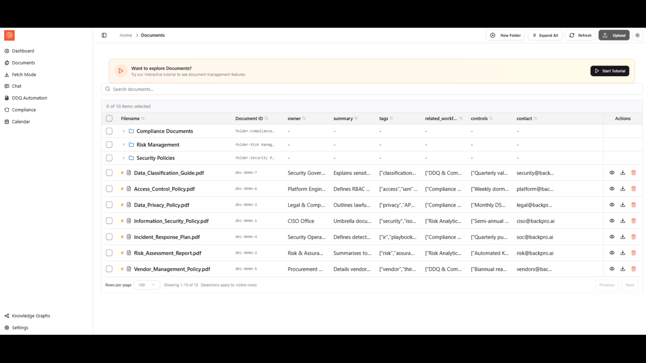Delete Data_Privacy_Policy.pdf
The width and height of the screenshot is (646, 363).
pyautogui.click(x=633, y=205)
